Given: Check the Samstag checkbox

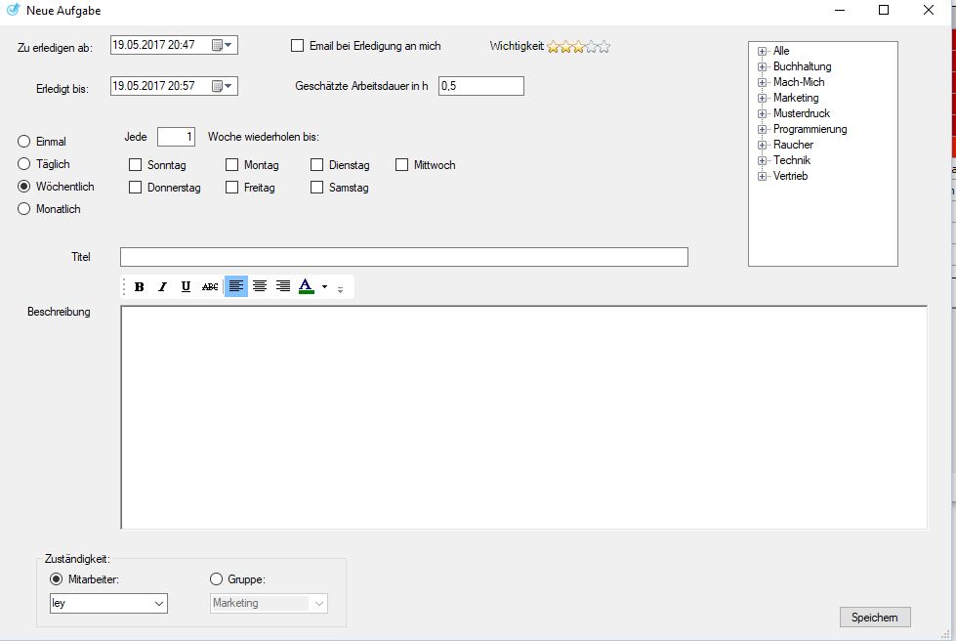Looking at the screenshot, I should click(316, 188).
